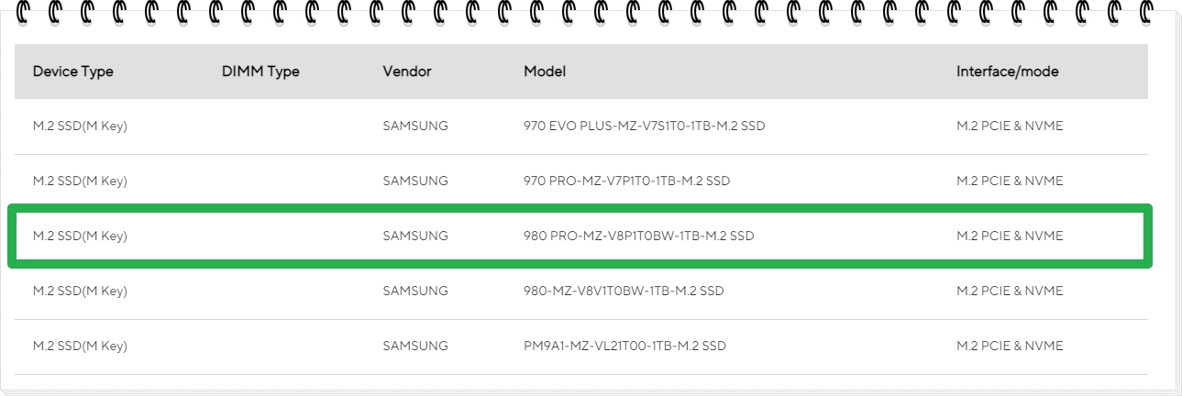Click the highlighted 980 PRO-MZ-V8P1T0BW model
The width and height of the screenshot is (1182, 396).
click(x=638, y=236)
